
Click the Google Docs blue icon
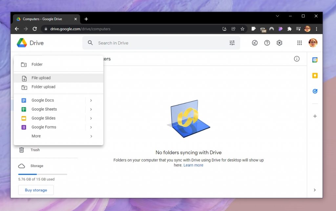tap(24, 100)
